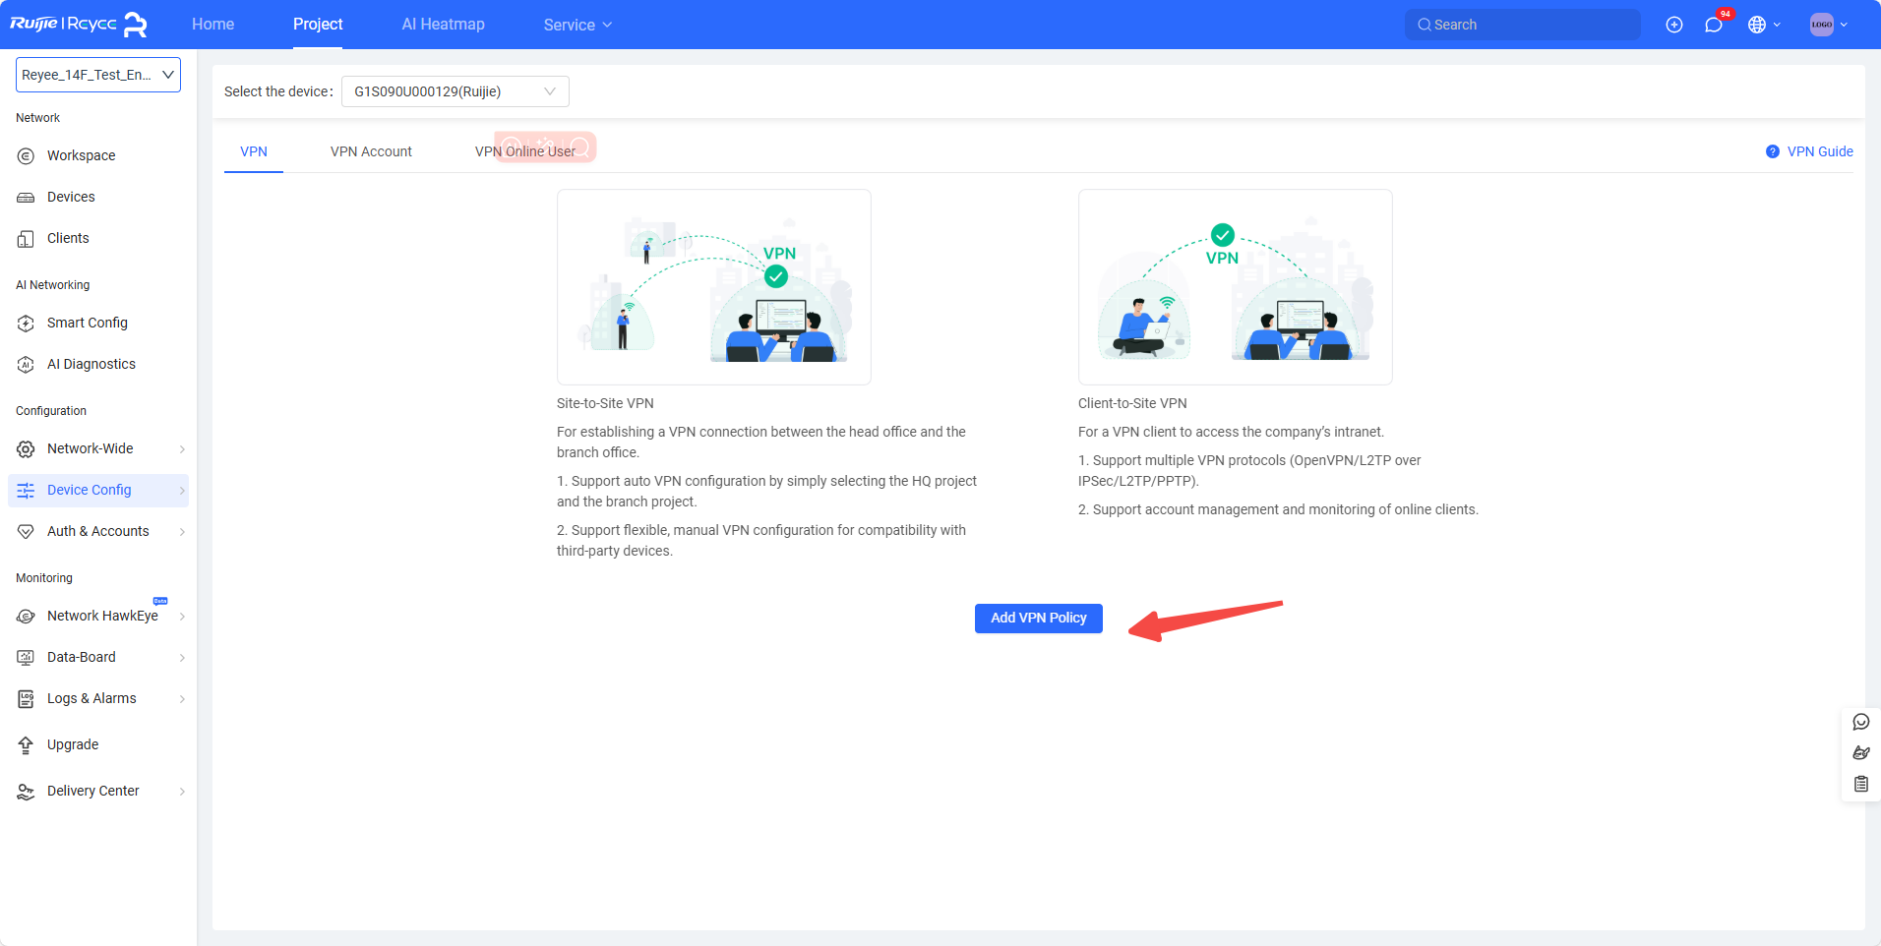Open the messages notification icon

pyautogui.click(x=1714, y=25)
